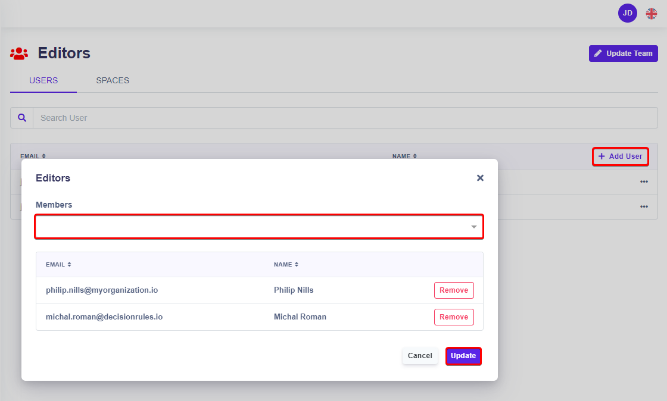Remove Philip Nills from members
Image resolution: width=667 pixels, height=401 pixels.
click(x=453, y=290)
